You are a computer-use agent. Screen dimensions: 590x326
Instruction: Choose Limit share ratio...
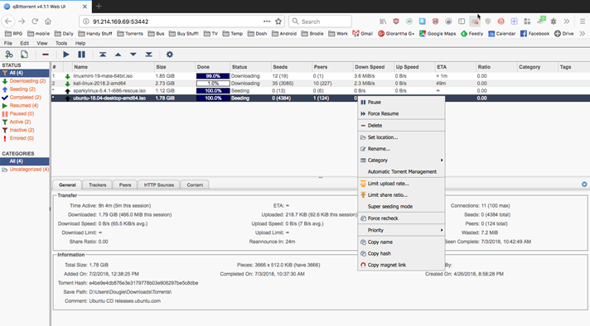401,195
